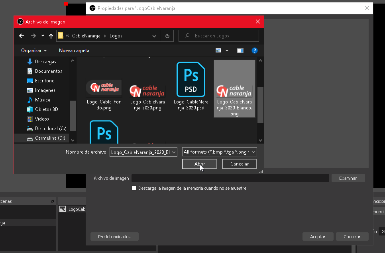Select Logo_CableNaranja_2020_Blanco.png file

(234, 89)
